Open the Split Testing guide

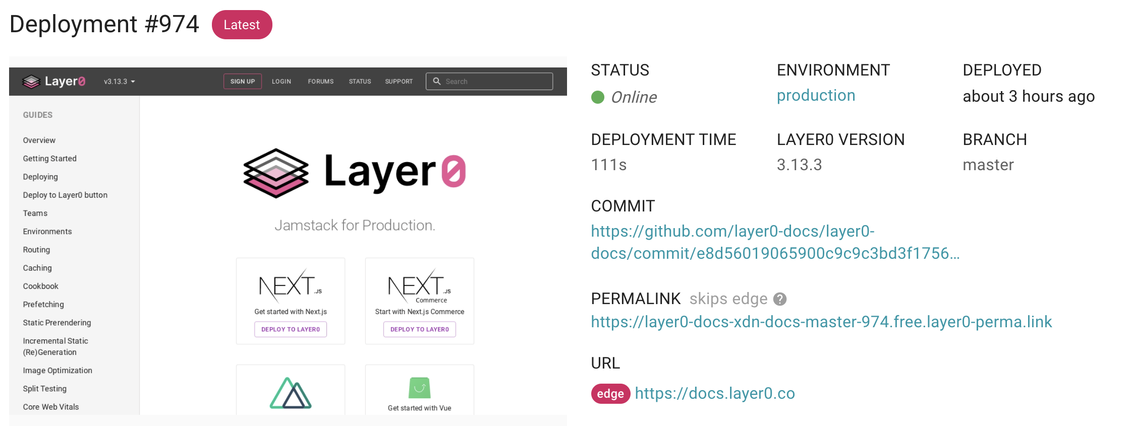point(45,389)
